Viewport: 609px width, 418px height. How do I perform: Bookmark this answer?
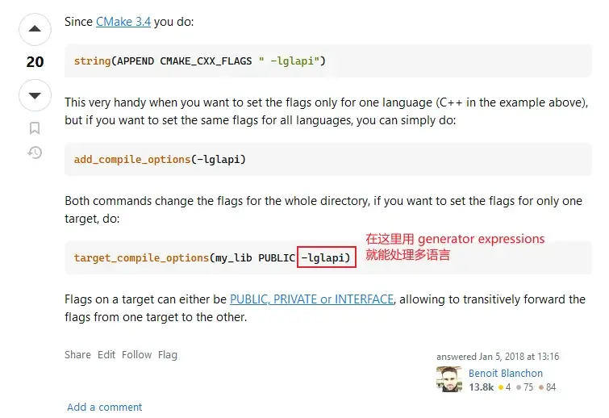[35, 127]
